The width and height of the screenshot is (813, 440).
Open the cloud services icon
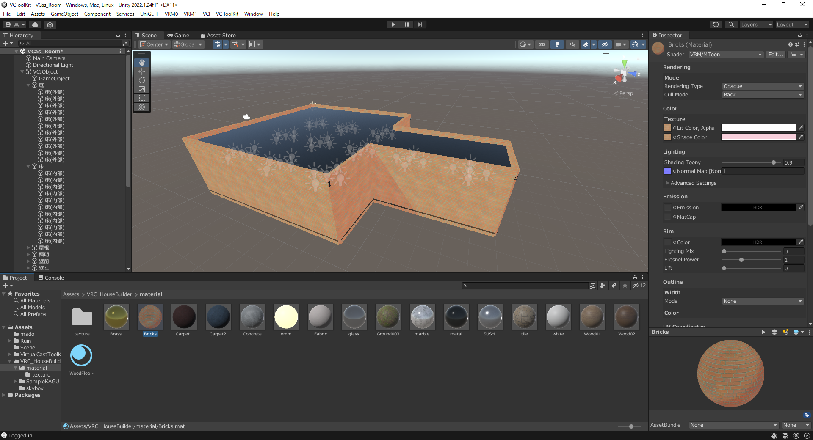pos(35,25)
